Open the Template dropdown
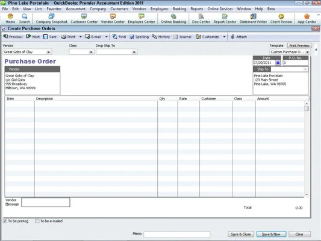 (308, 52)
